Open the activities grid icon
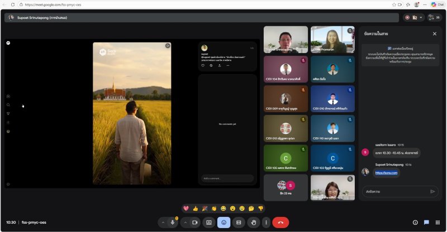This screenshot has height=232, width=447. 438,222
